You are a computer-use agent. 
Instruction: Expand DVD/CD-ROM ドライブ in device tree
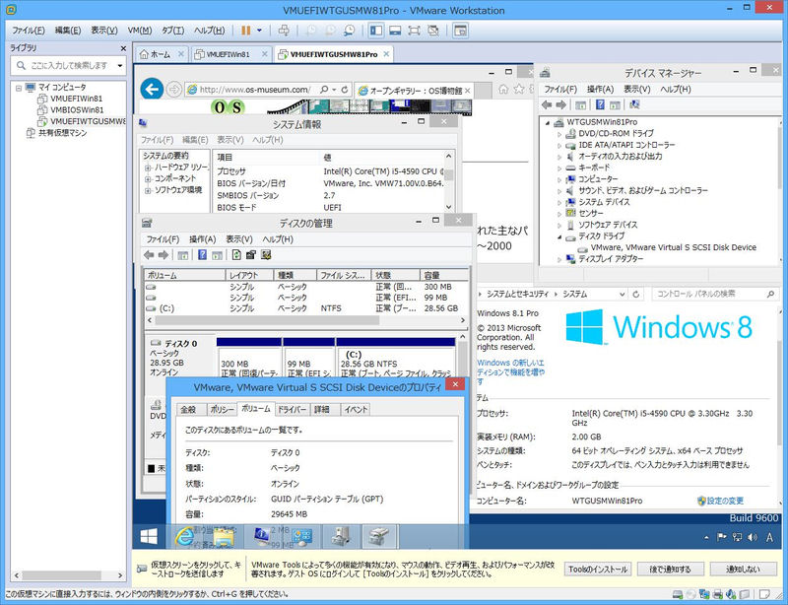558,134
